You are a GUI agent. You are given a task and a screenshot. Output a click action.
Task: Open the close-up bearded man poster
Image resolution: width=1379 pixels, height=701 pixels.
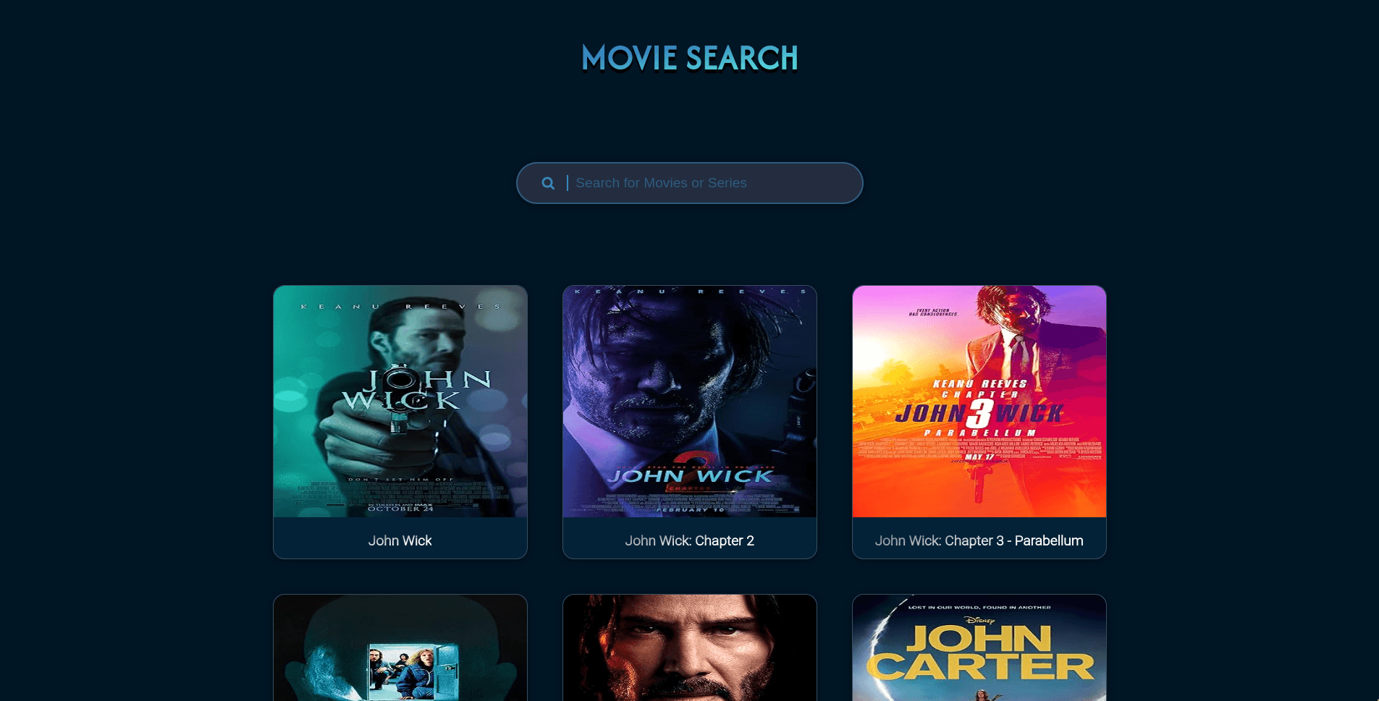click(x=690, y=647)
